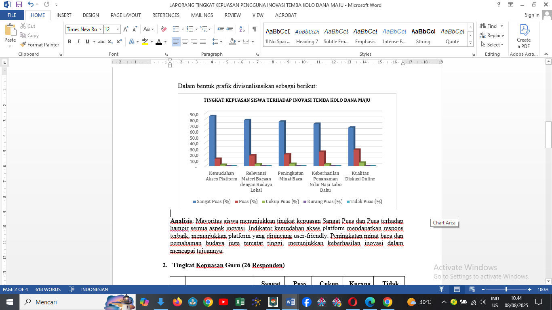Click the spelling proofing icon in status bar
Image resolution: width=552 pixels, height=310 pixels.
(72, 289)
